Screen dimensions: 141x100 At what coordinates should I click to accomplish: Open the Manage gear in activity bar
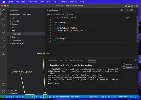pos(4,92)
